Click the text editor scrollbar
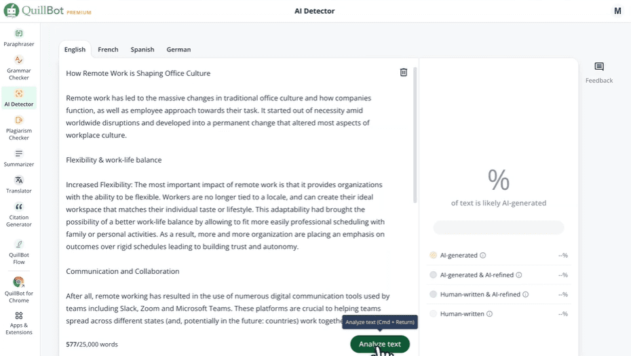Image resolution: width=631 pixels, height=356 pixels. [x=415, y=136]
